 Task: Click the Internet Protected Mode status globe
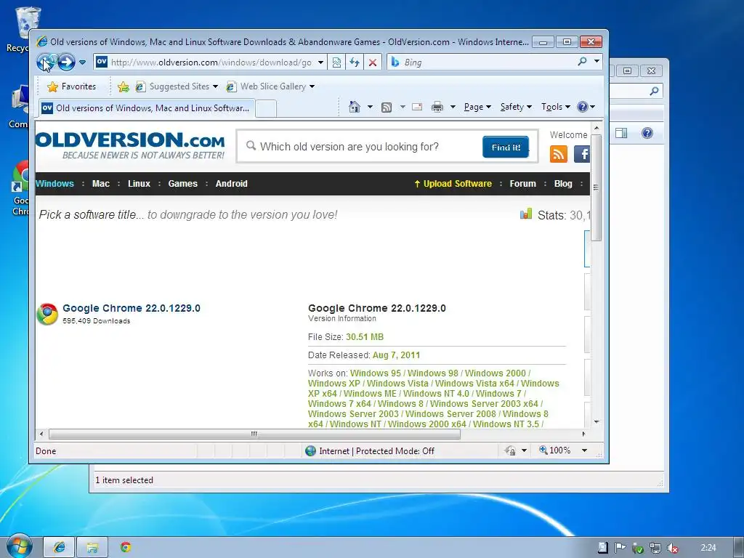coord(311,450)
